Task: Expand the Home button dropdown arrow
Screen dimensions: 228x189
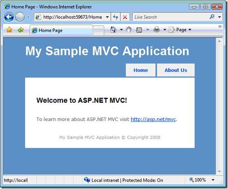Action: pos(121,29)
